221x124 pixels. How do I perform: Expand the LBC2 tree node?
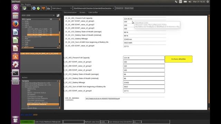[x=23, y=25]
